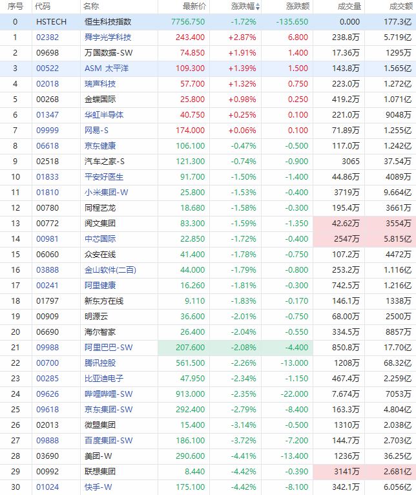
Task: Open 小米集团-W stock link
Action: [x=107, y=193]
